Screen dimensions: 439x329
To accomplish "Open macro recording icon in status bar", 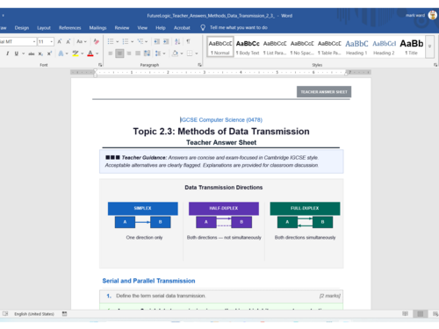I will 64,314.
